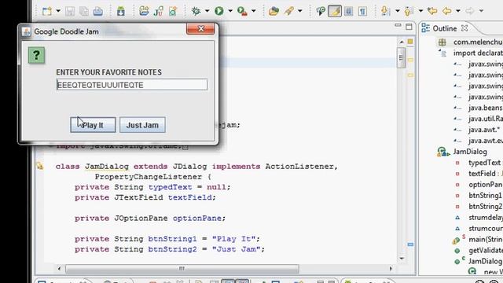Viewport: 503px width, 283px height.
Task: Toggle Mark Occurrences highlighter button
Action: click(335, 11)
